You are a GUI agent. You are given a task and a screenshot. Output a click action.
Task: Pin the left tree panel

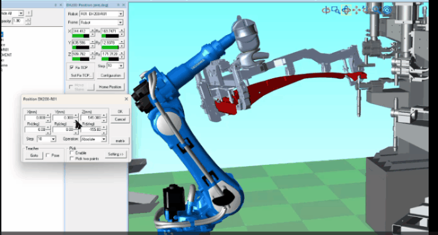pos(56,5)
